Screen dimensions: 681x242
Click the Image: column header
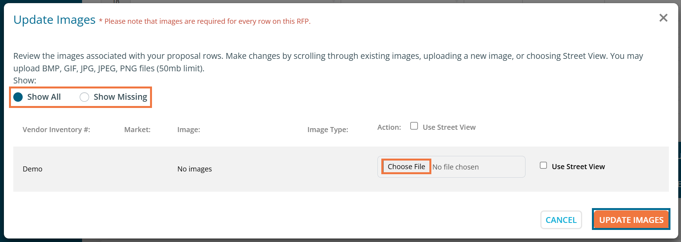(189, 130)
